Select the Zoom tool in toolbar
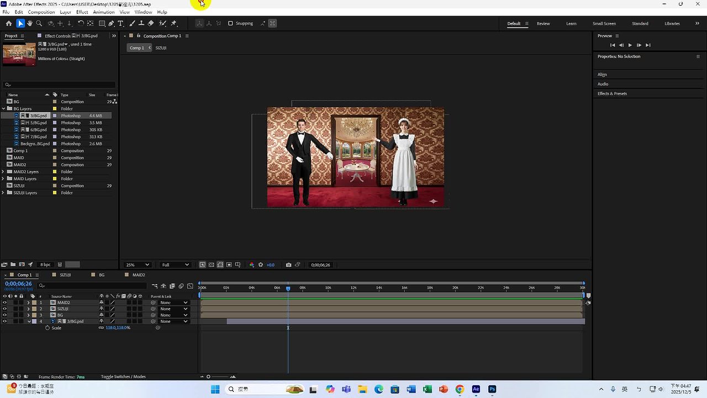707x398 pixels. 39,23
